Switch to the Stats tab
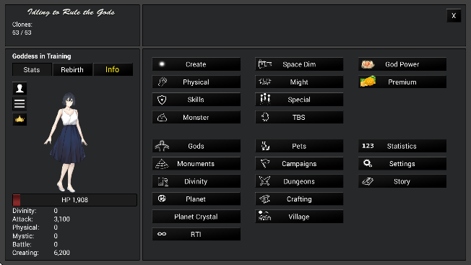This screenshot has width=471, height=265. (x=32, y=69)
